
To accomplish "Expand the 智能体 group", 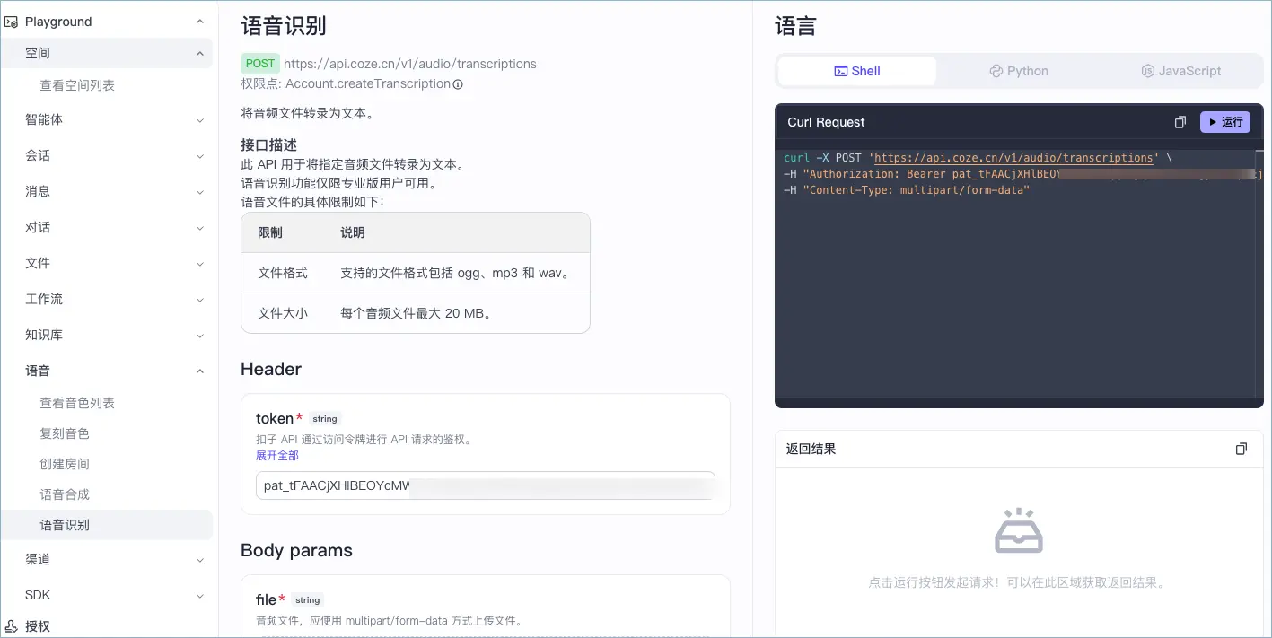I will click(x=199, y=119).
